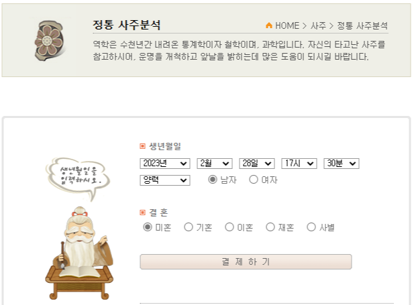The width and height of the screenshot is (414, 305).
Task: Select the 남자 gender radio button
Action: (212, 180)
